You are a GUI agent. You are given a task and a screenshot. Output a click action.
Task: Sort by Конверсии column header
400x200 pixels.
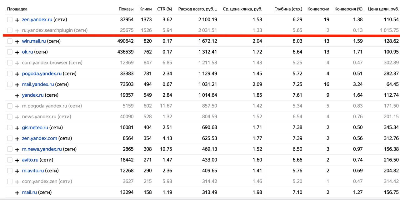(318, 9)
